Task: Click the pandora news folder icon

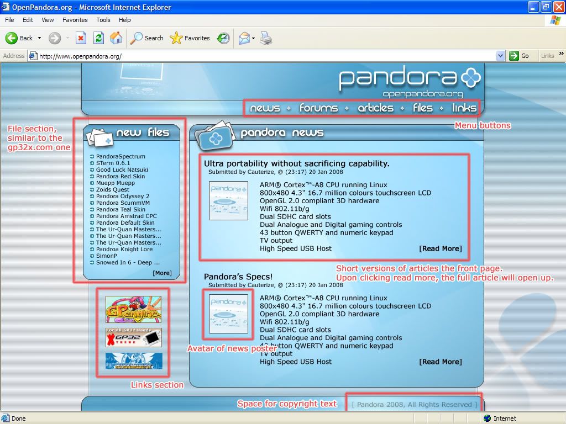Action: tap(215, 137)
